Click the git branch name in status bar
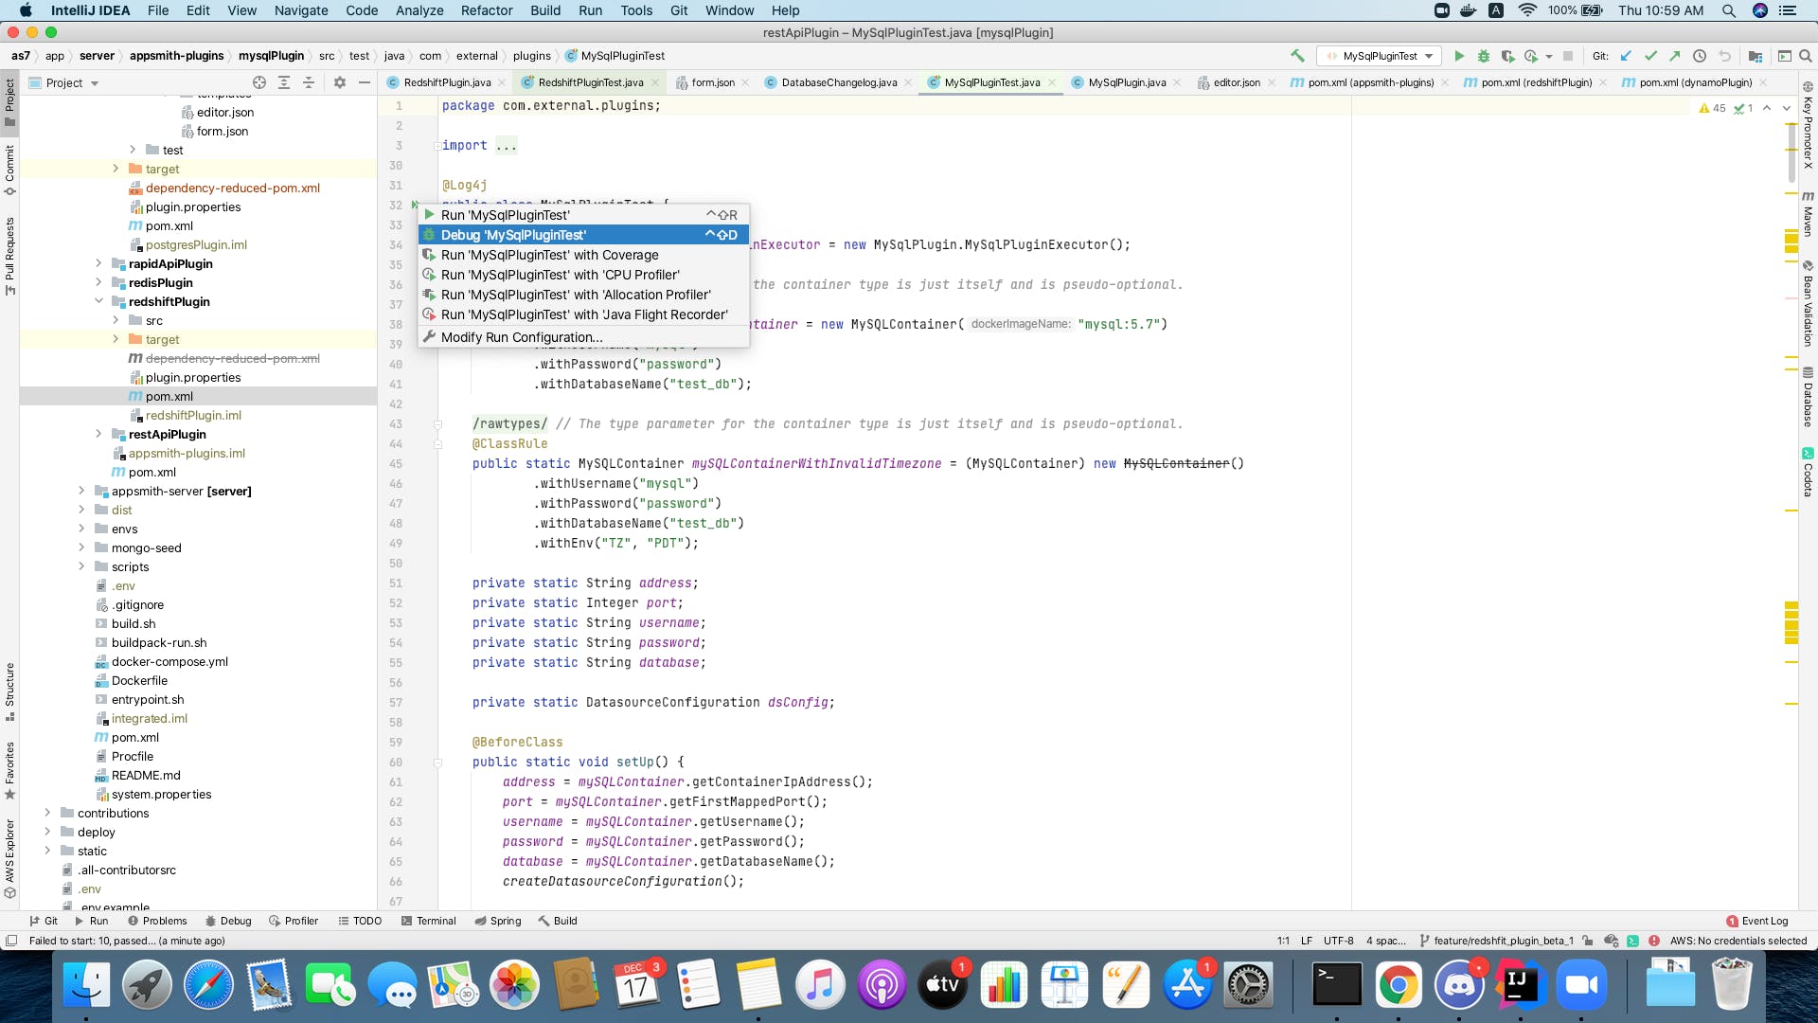This screenshot has width=1818, height=1023. 1502,941
